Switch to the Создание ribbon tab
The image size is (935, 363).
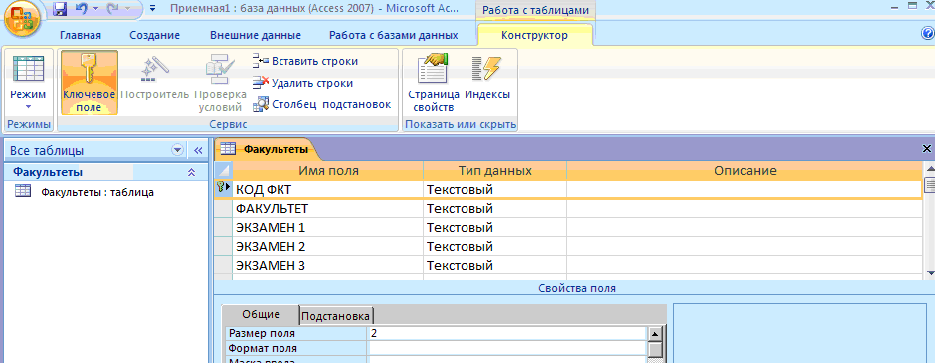(x=154, y=35)
